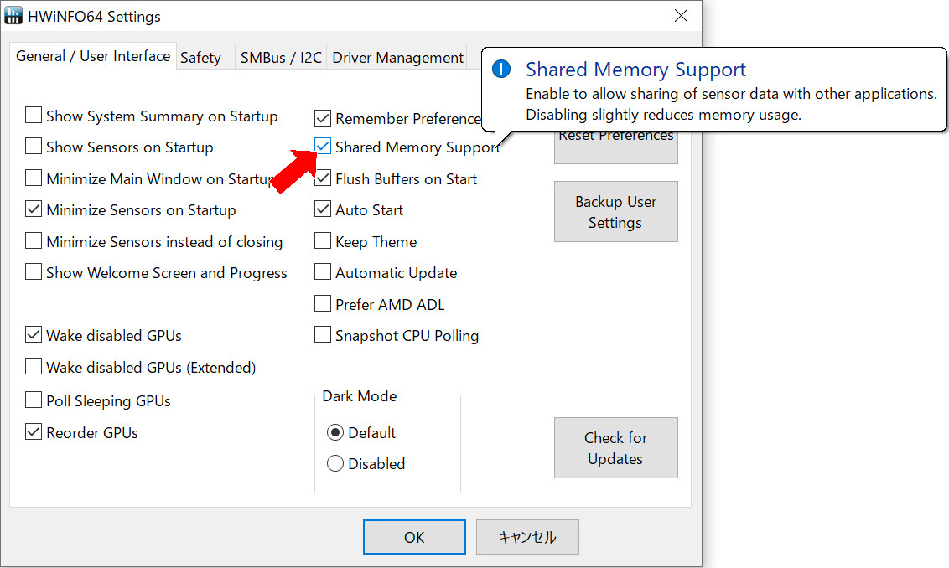This screenshot has height=568, width=949.
Task: Go to the Driver Management tab
Action: (x=397, y=58)
